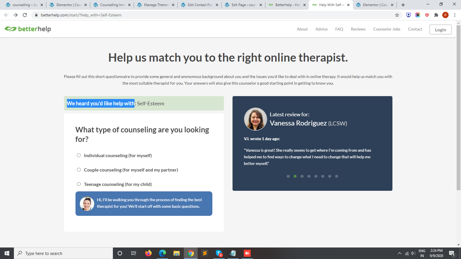Open Counselor Jobs link
The image size is (461, 259).
pyautogui.click(x=387, y=29)
